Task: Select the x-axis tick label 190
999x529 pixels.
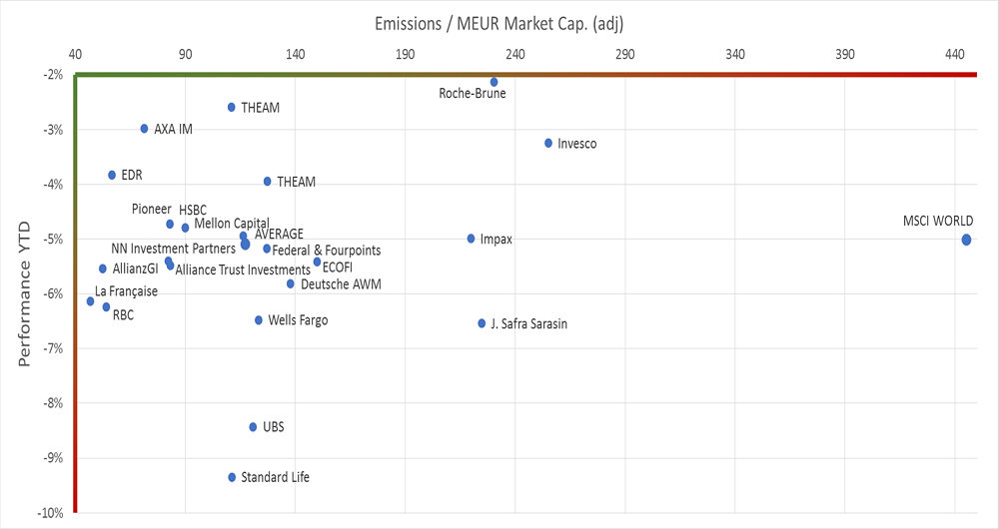Action: [x=406, y=54]
